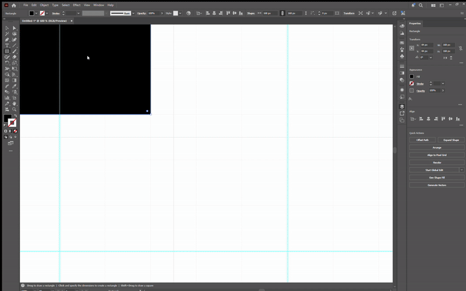Activate the Line Segment tool
The height and width of the screenshot is (291, 466).
point(14,45)
